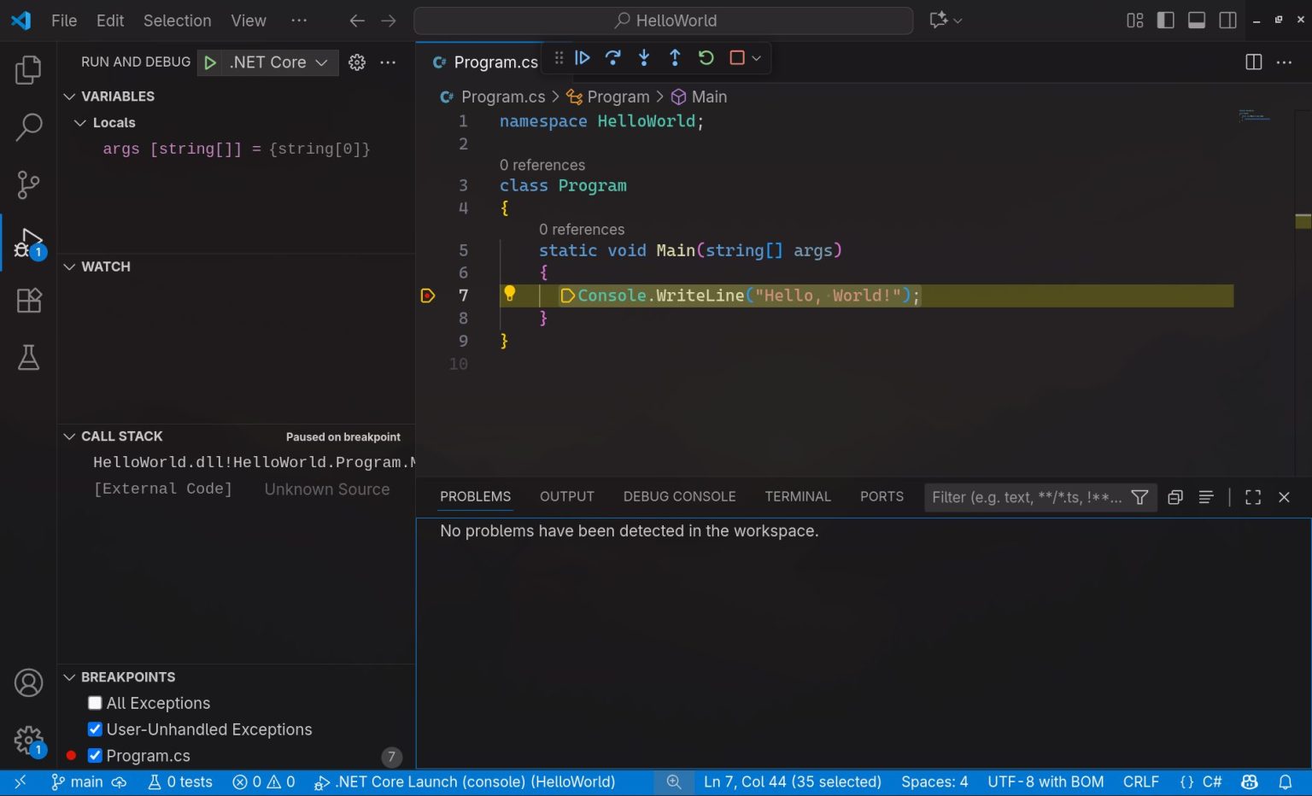The height and width of the screenshot is (796, 1312).
Task: Disable the Program.cs breakpoint checkbox
Action: (95, 756)
